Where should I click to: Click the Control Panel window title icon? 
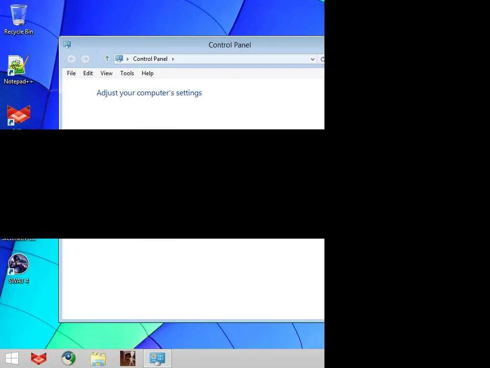point(67,45)
